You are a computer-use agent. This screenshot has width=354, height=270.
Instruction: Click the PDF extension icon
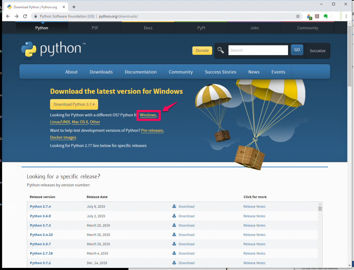pos(317,16)
